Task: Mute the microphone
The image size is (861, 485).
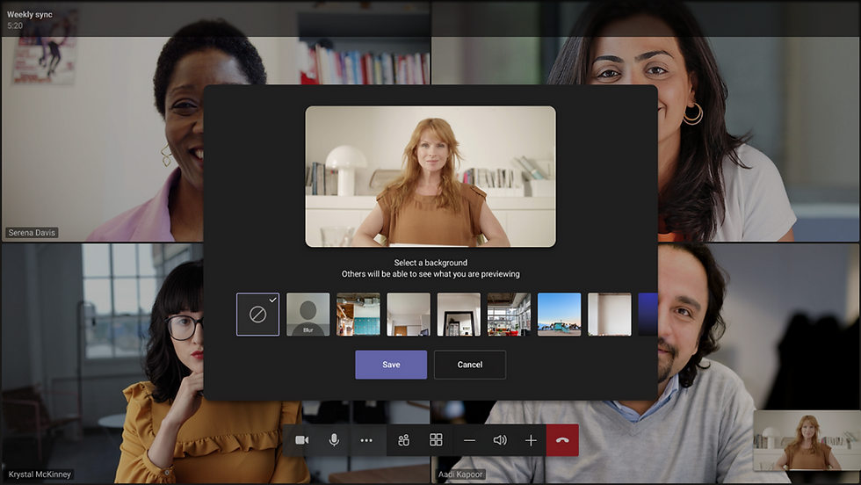Action: click(x=334, y=440)
